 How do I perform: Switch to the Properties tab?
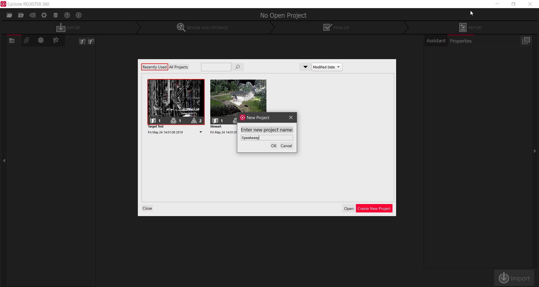461,41
